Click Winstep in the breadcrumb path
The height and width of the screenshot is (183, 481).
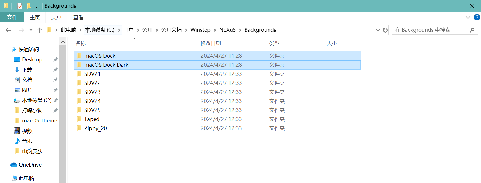[200, 30]
